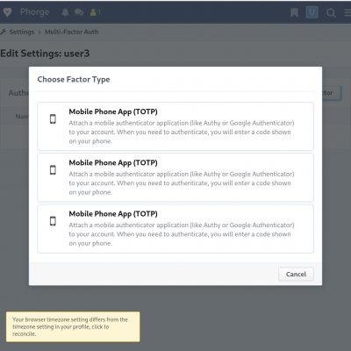This screenshot has width=351, height=351.
Task: Select the third Mobile Phone App (TOTP) option
Action: tap(175, 228)
